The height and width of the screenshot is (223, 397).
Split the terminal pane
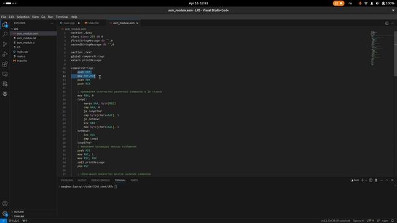(x=371, y=180)
